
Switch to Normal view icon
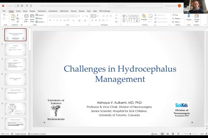click(x=163, y=134)
